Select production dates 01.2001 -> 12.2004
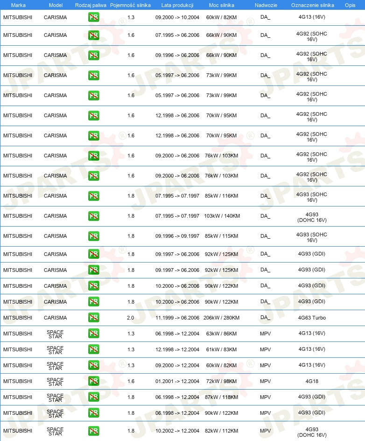Viewport: 365px width, 441px height. tap(177, 381)
